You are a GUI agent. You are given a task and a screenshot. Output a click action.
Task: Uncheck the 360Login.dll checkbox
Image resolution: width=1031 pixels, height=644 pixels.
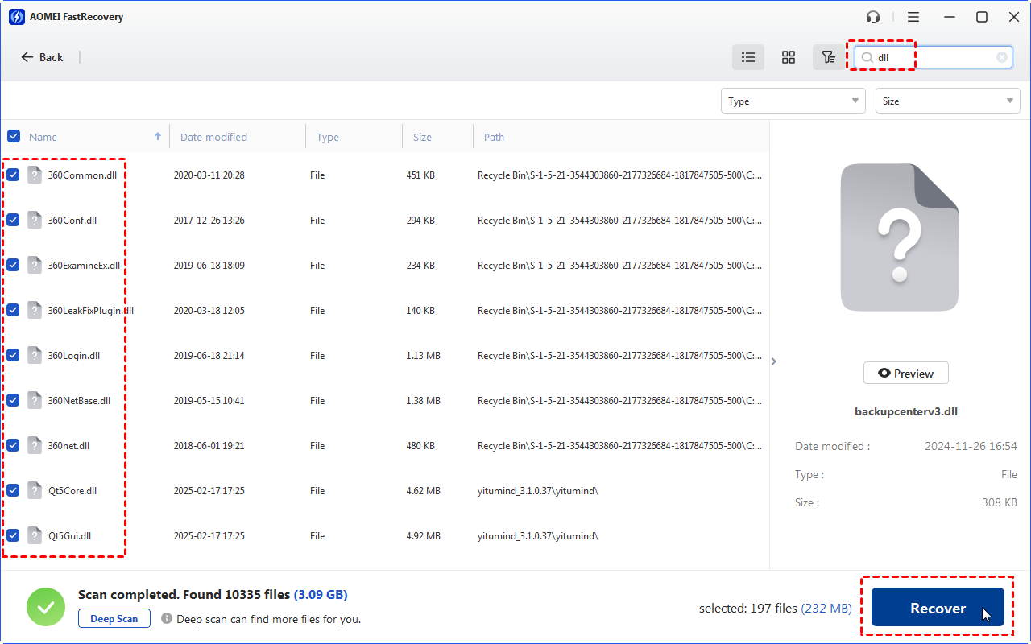(14, 355)
